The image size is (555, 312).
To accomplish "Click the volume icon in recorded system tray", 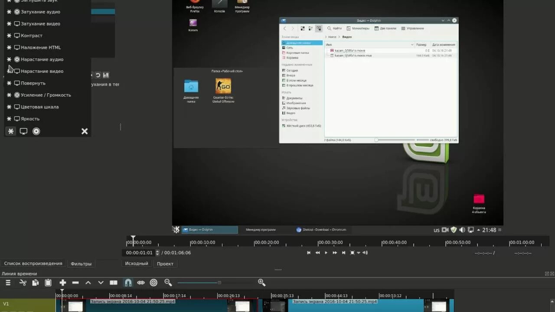I will 462,230.
